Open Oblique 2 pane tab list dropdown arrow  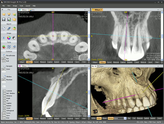(x=158, y=10)
